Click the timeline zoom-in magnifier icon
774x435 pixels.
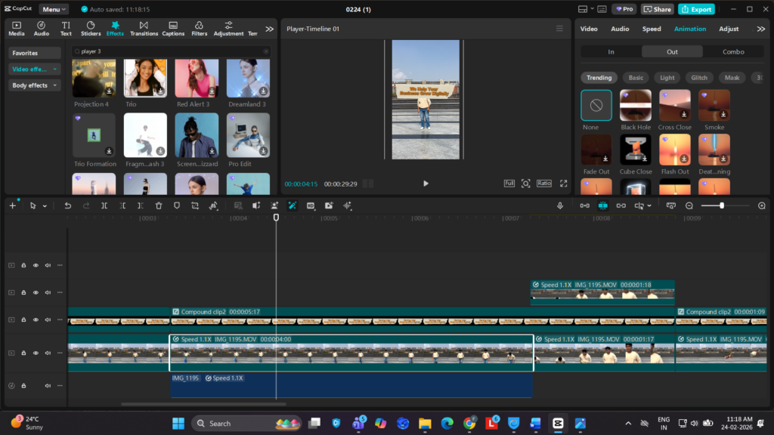tap(761, 205)
